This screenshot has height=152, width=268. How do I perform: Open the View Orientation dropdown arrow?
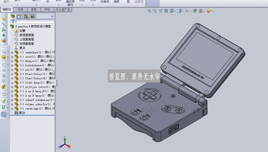click(175, 11)
